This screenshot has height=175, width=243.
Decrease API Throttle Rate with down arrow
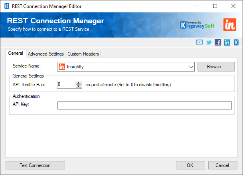[x=79, y=86]
